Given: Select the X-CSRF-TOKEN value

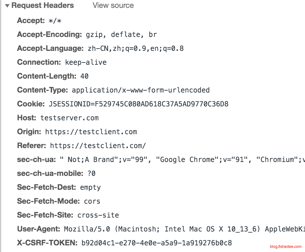Looking at the screenshot, I should coord(157,243).
